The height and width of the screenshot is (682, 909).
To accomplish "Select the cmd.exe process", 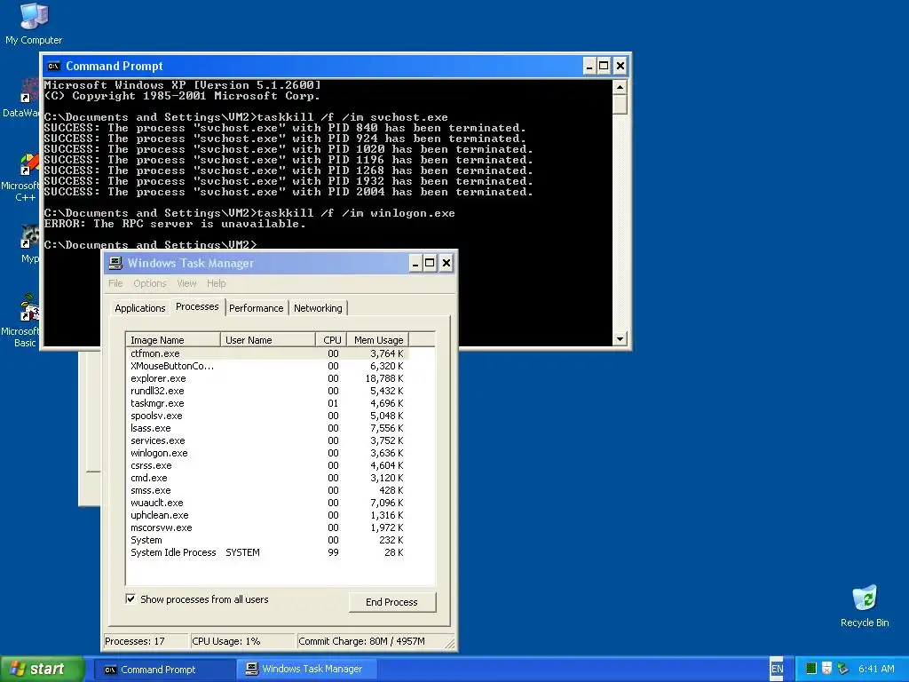I will [x=267, y=479].
